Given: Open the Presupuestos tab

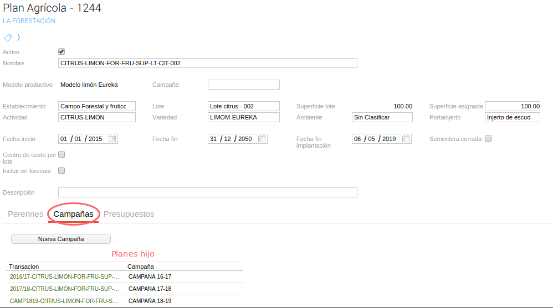Looking at the screenshot, I should point(129,214).
